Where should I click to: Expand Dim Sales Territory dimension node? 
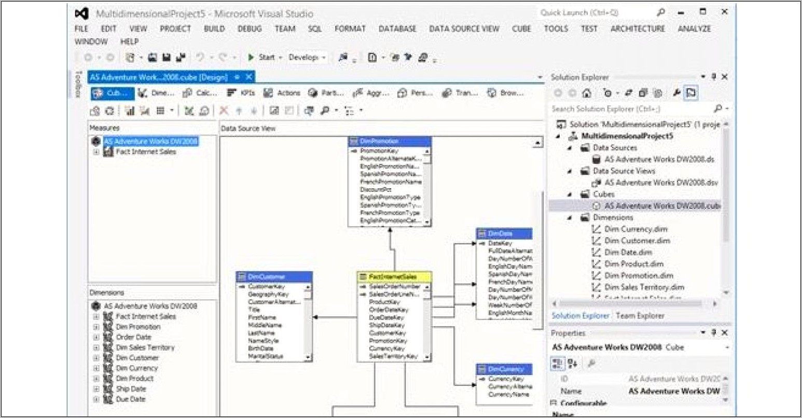point(96,348)
